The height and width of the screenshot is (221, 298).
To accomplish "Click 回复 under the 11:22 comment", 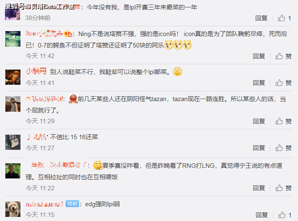I will coord(259,188).
